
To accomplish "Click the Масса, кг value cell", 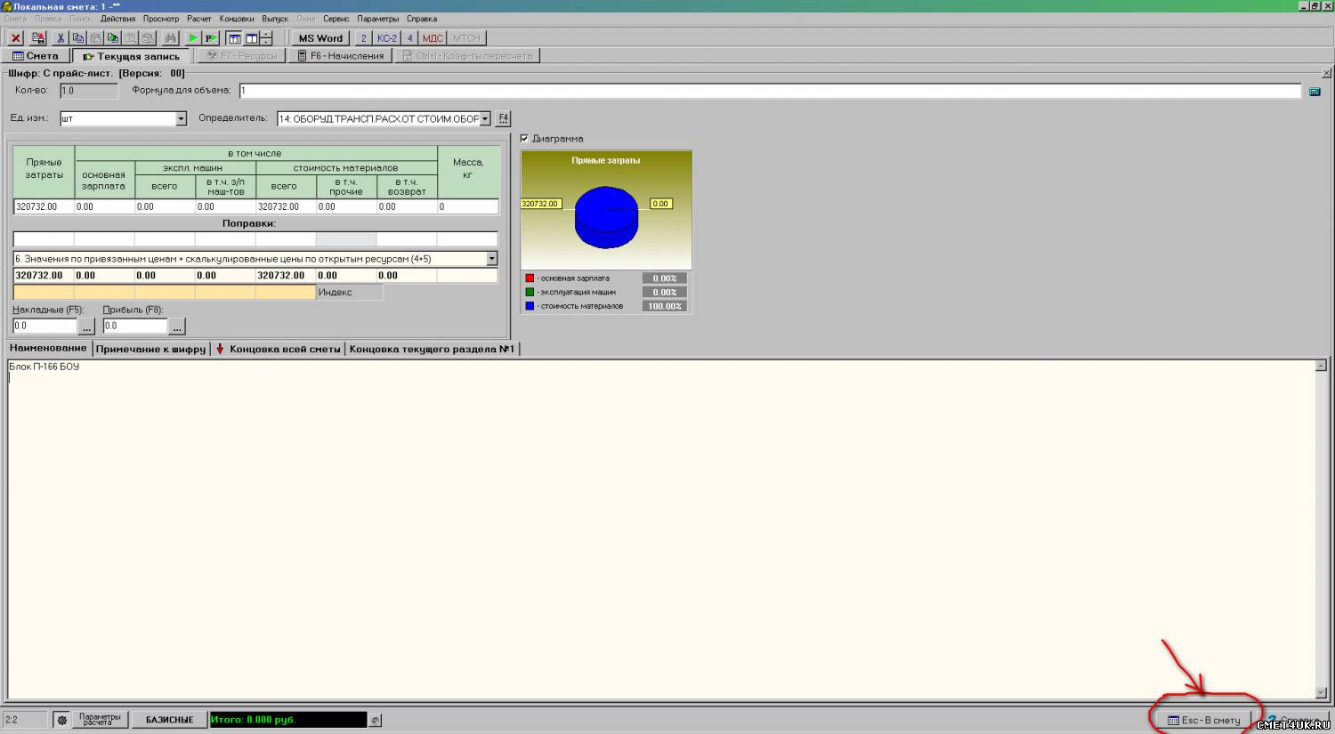I will click(467, 206).
